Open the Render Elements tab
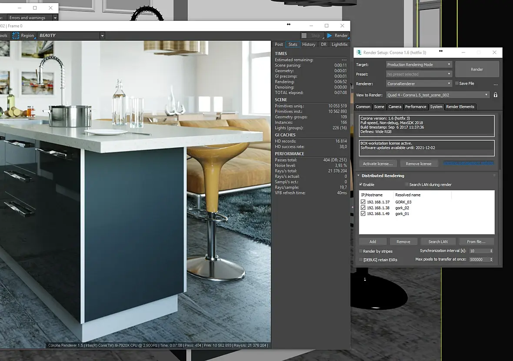 [x=460, y=106]
